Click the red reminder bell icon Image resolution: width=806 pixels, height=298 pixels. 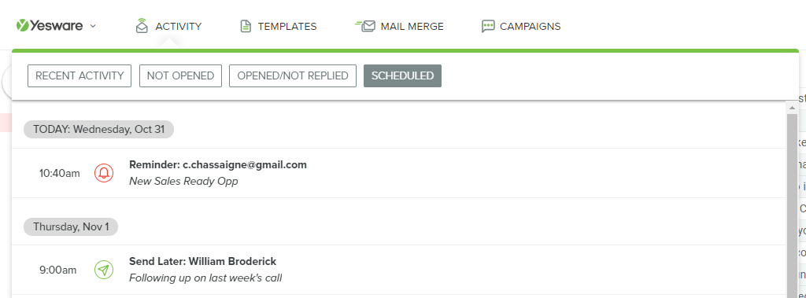tap(104, 173)
